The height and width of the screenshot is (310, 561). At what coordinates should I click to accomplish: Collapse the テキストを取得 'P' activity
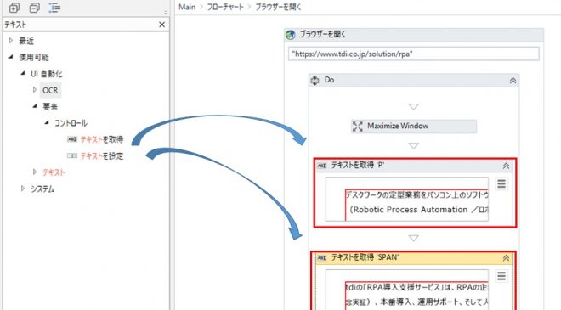[506, 166]
